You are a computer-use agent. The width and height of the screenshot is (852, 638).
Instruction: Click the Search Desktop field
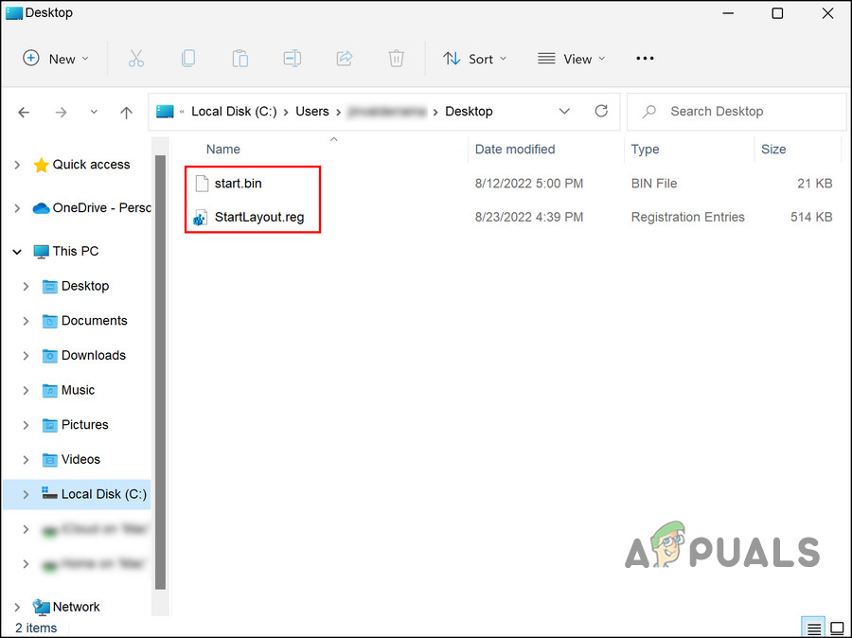737,112
